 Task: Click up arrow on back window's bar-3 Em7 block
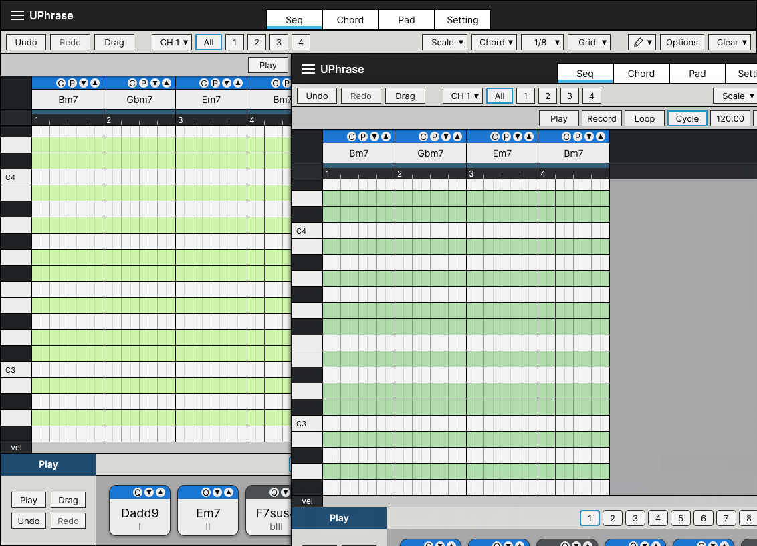coord(238,83)
